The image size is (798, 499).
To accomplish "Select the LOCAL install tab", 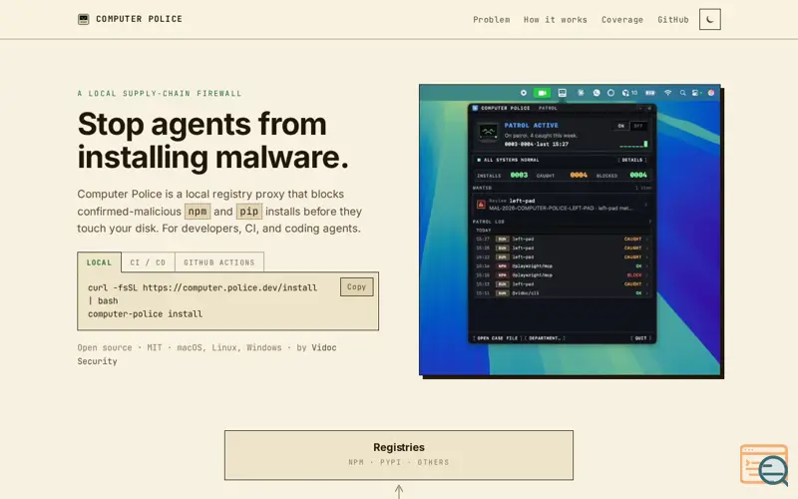I will (99, 262).
